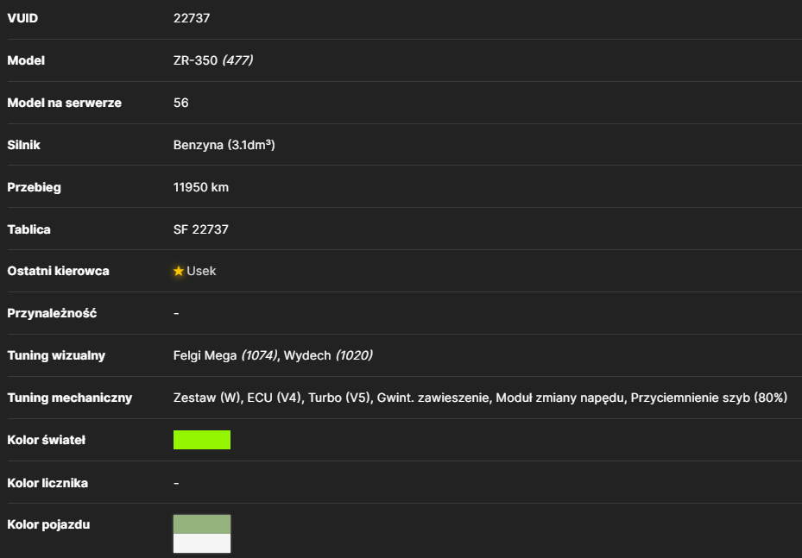Viewport: 802px width, 558px height.
Task: Click the VUID row label
Action: coord(22,18)
